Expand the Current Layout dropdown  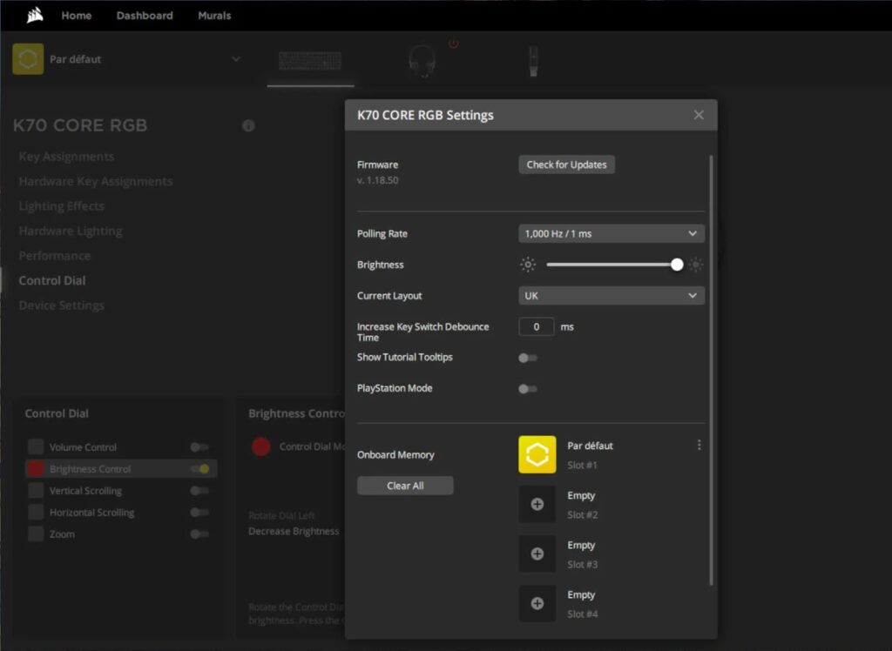[x=611, y=296]
